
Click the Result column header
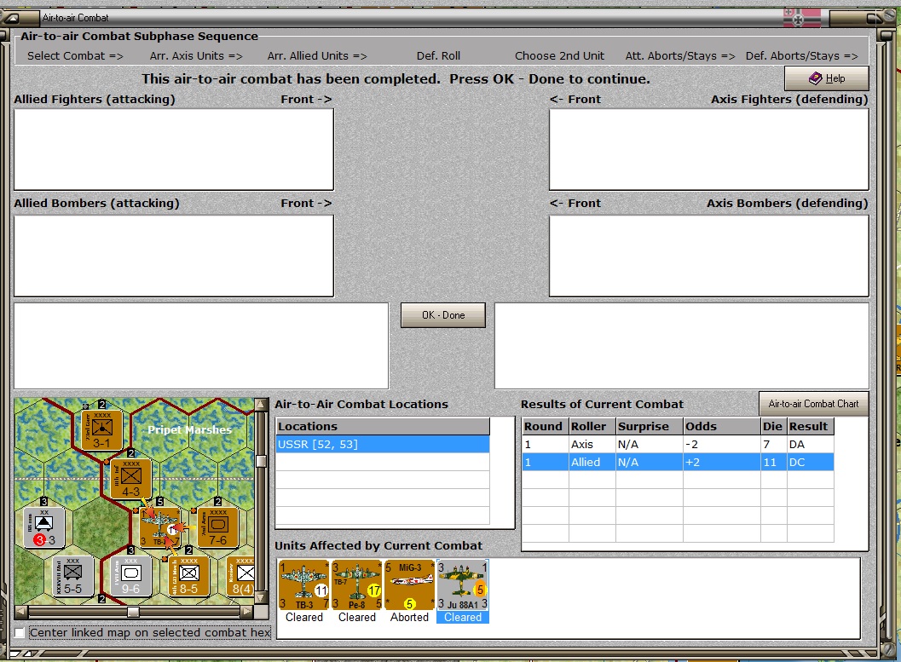point(810,426)
